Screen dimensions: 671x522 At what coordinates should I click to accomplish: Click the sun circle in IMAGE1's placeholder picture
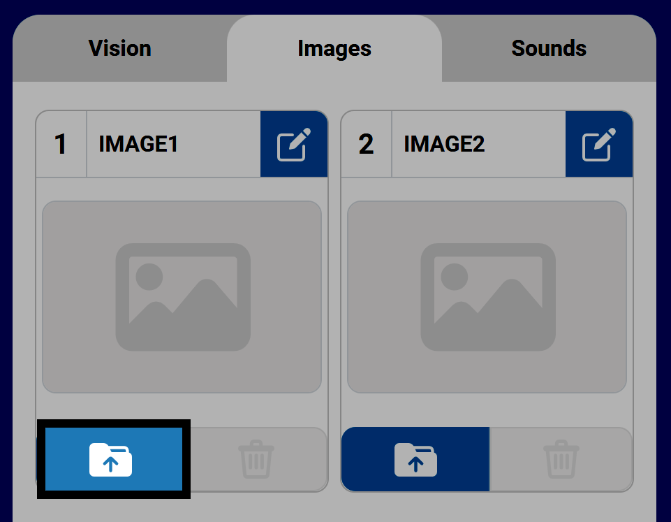[149, 277]
